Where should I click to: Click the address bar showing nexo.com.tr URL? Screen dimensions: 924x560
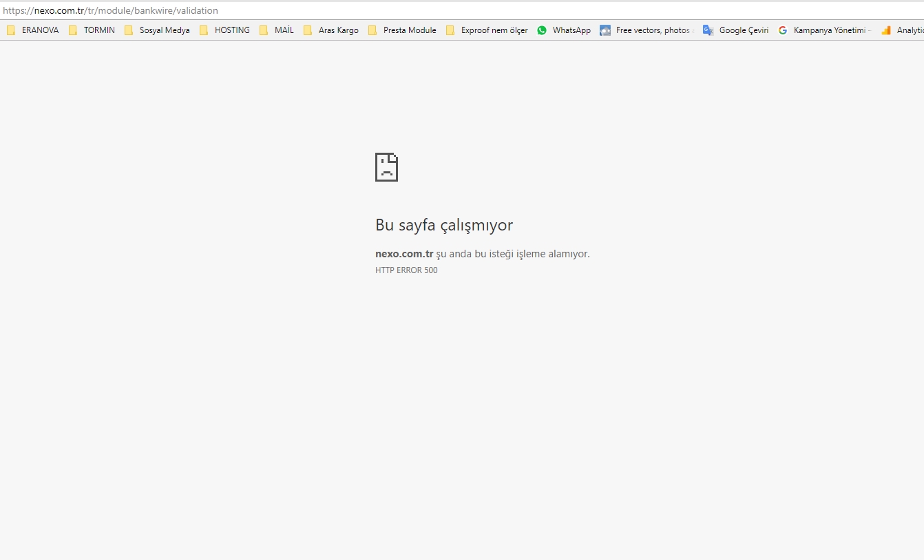tap(461, 10)
